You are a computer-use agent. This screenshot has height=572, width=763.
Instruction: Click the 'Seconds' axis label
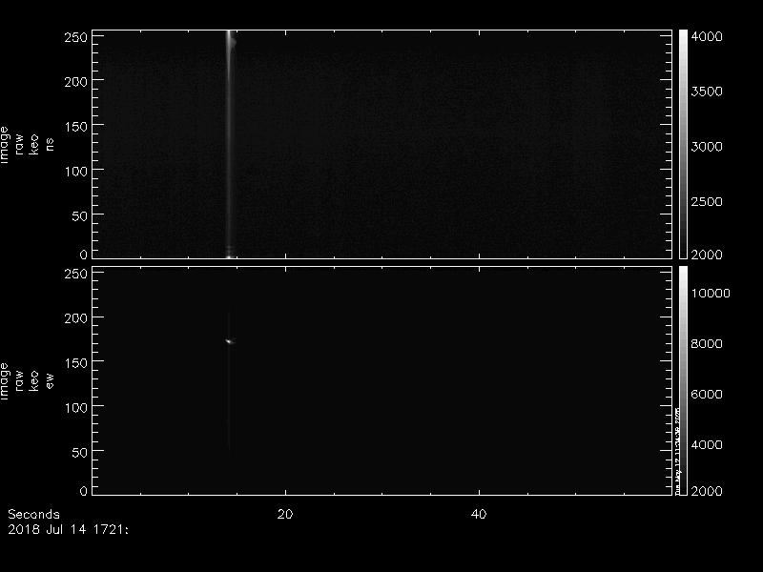click(x=33, y=514)
